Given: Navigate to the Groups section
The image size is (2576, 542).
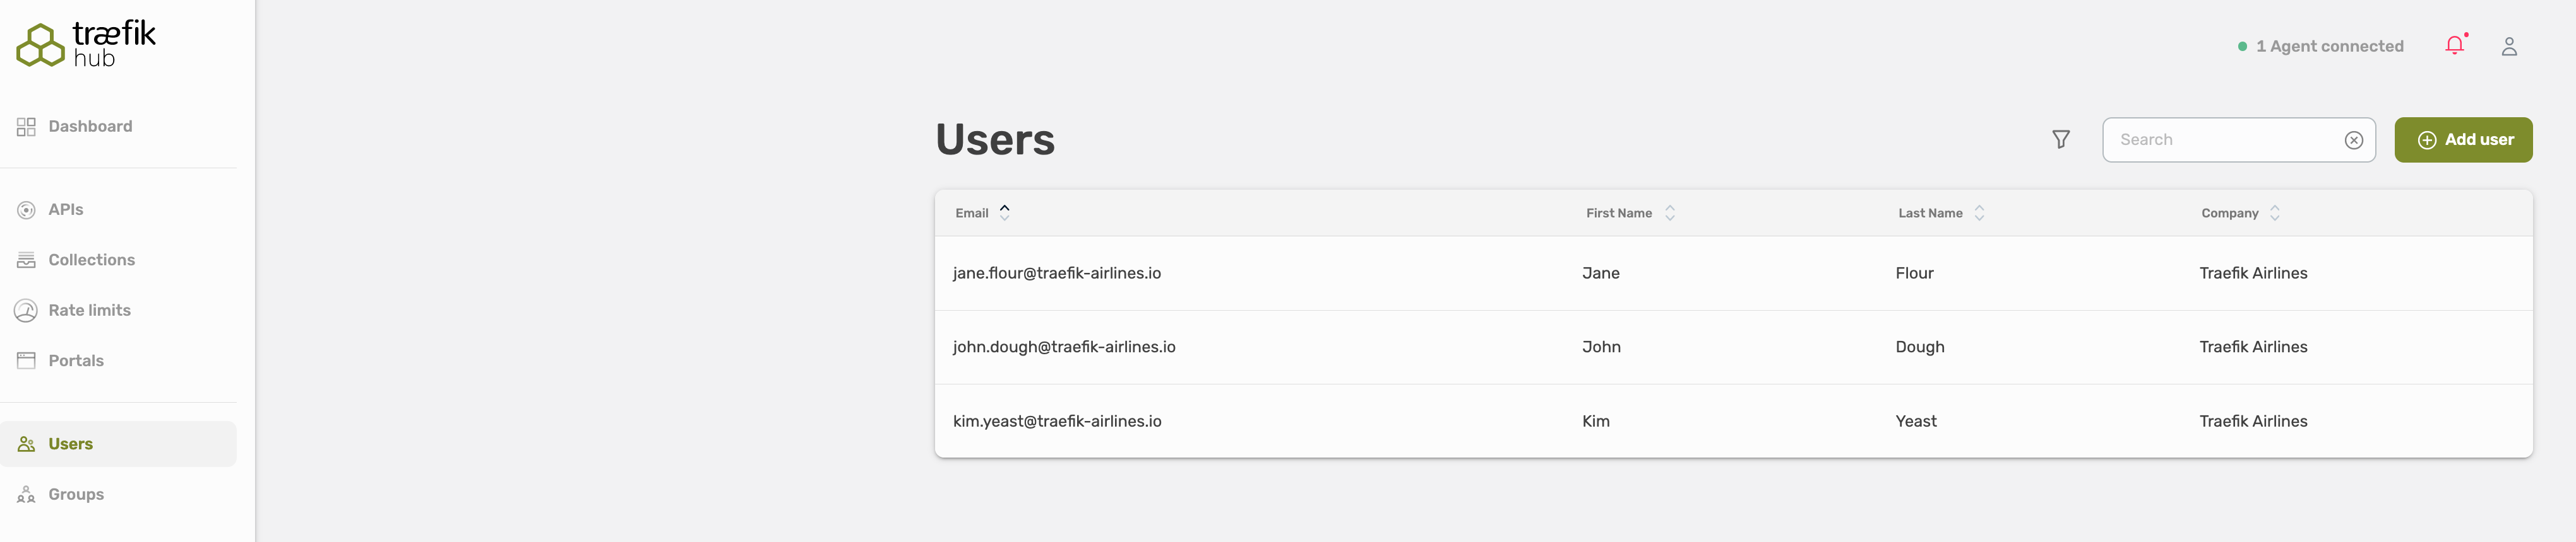Looking at the screenshot, I should [76, 494].
